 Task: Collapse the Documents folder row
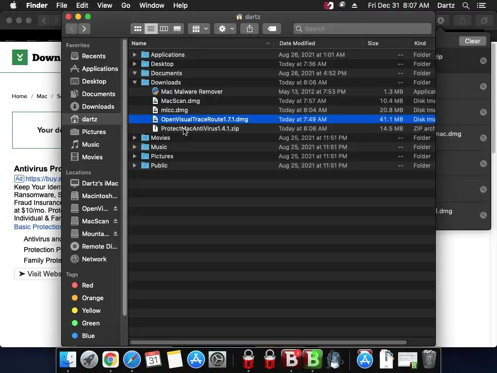click(134, 73)
